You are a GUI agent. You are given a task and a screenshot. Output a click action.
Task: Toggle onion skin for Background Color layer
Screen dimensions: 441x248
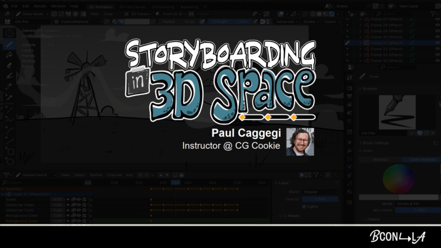73,221
